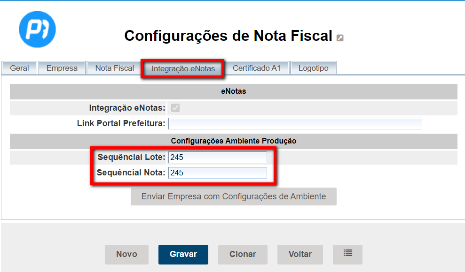
Task: Click the Novo button
Action: click(126, 254)
